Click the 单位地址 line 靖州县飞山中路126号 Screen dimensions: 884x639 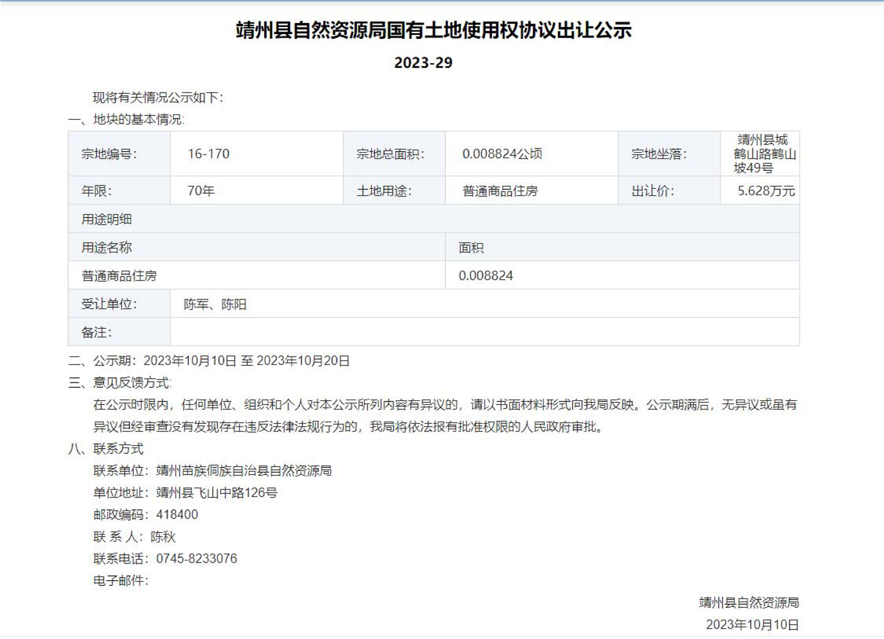tap(185, 493)
